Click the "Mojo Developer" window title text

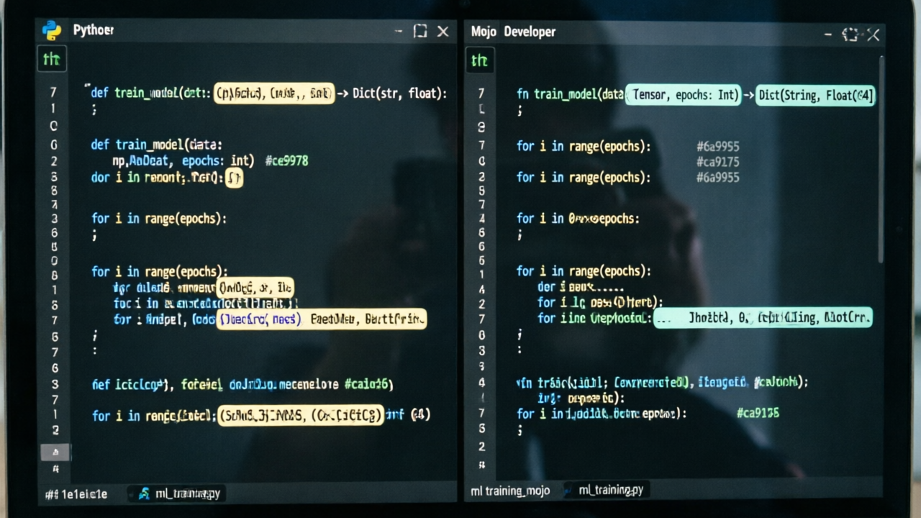pyautogui.click(x=513, y=32)
